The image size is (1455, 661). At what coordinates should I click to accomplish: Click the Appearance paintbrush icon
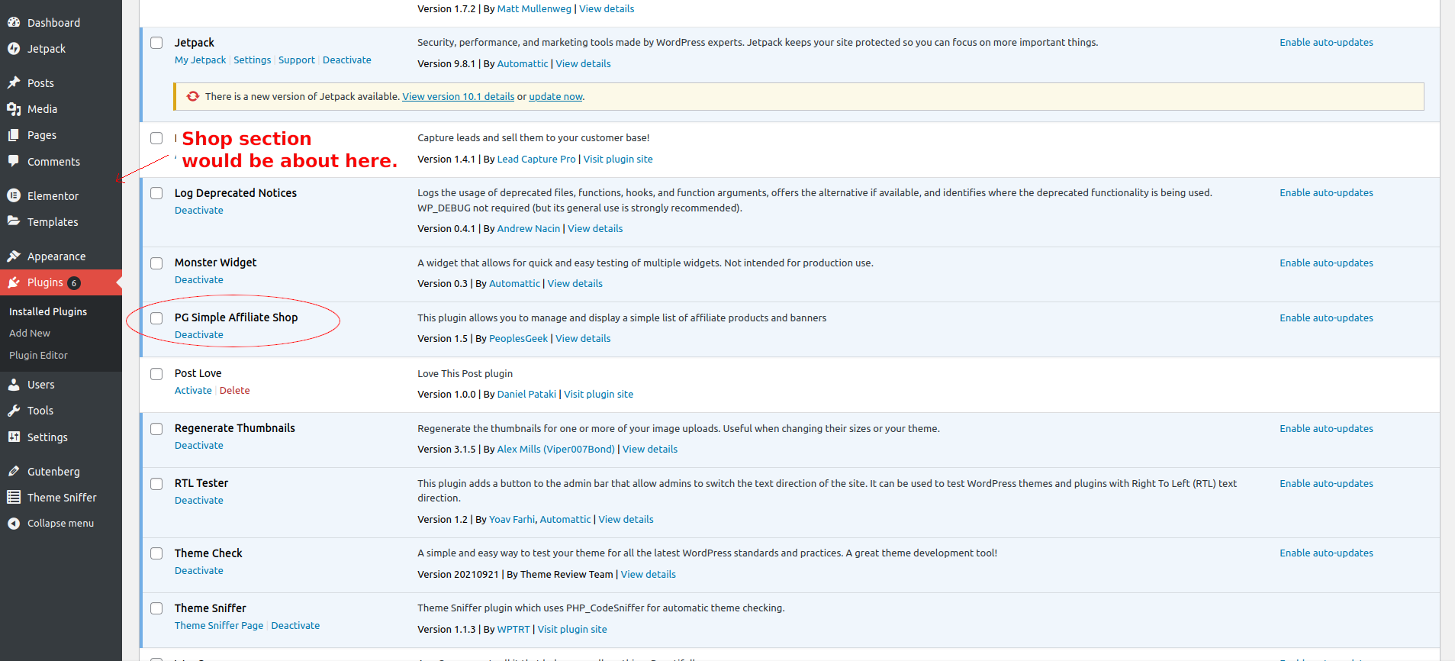coord(14,256)
